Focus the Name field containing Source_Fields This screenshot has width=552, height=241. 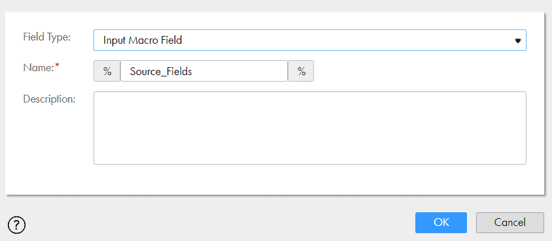pyautogui.click(x=204, y=71)
